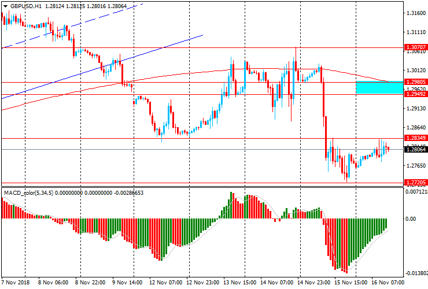
Task: Click the 12 Nov 07:00 time label
Action: pos(167,283)
